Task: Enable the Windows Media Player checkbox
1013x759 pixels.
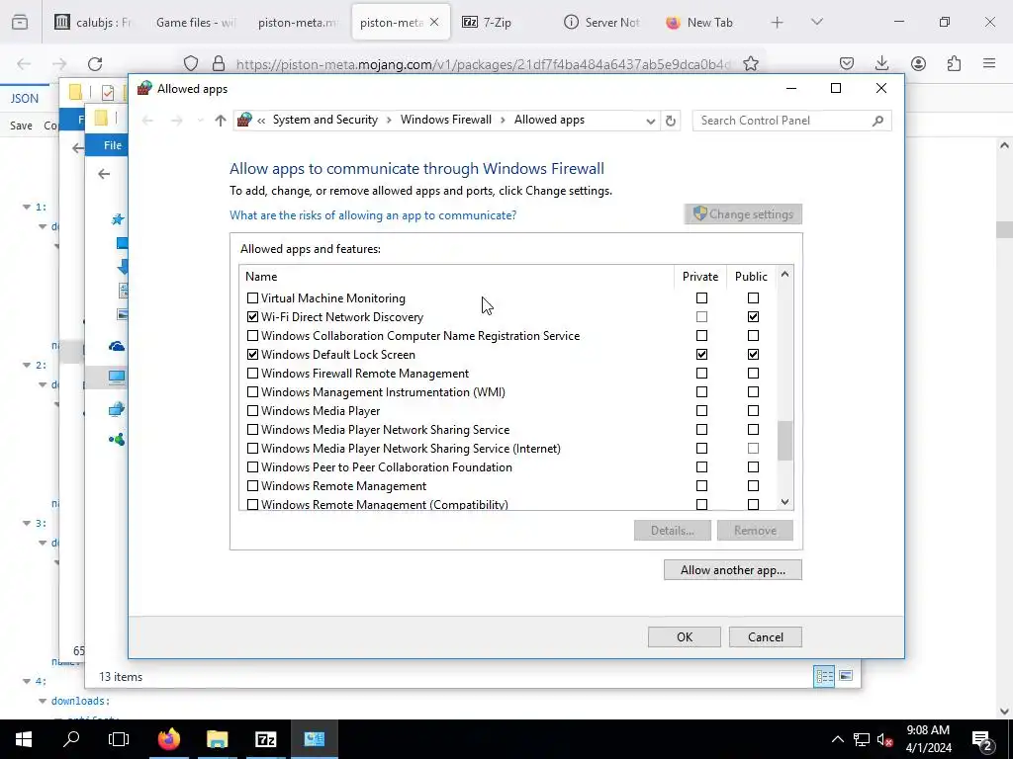Action: [x=252, y=410]
